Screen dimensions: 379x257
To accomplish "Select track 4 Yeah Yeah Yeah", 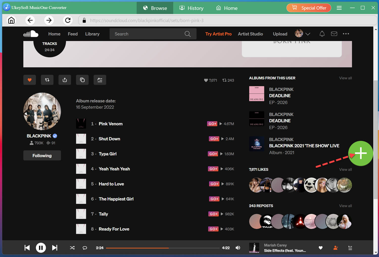I will (114, 169).
